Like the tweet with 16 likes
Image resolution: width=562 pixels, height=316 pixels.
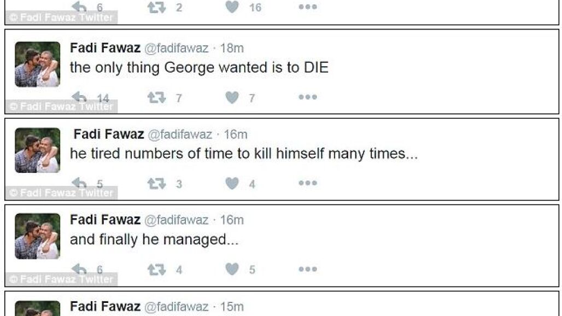point(232,7)
